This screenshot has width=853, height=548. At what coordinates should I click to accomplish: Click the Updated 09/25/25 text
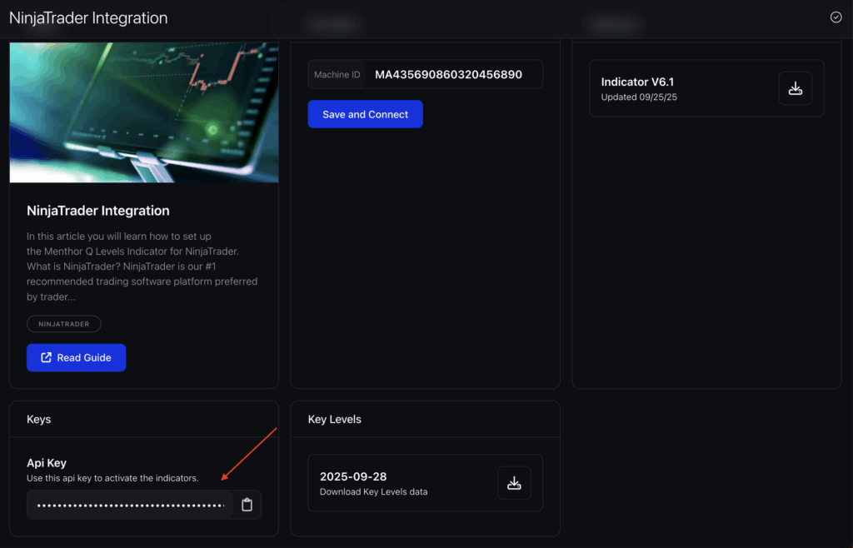[x=639, y=97]
